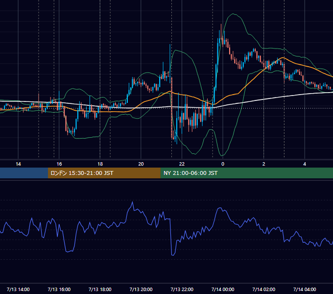Click the 7/13 14:00 time label
333x294 pixels.
click(18, 290)
